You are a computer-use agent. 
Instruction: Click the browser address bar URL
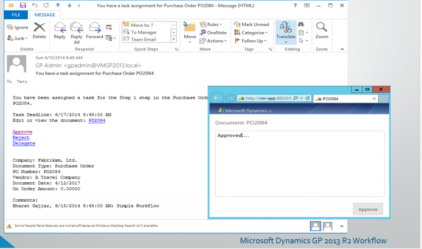tap(268, 98)
